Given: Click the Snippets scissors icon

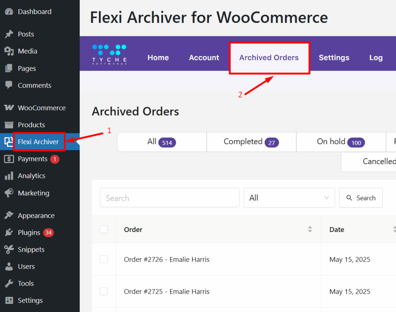Looking at the screenshot, I should coord(9,249).
